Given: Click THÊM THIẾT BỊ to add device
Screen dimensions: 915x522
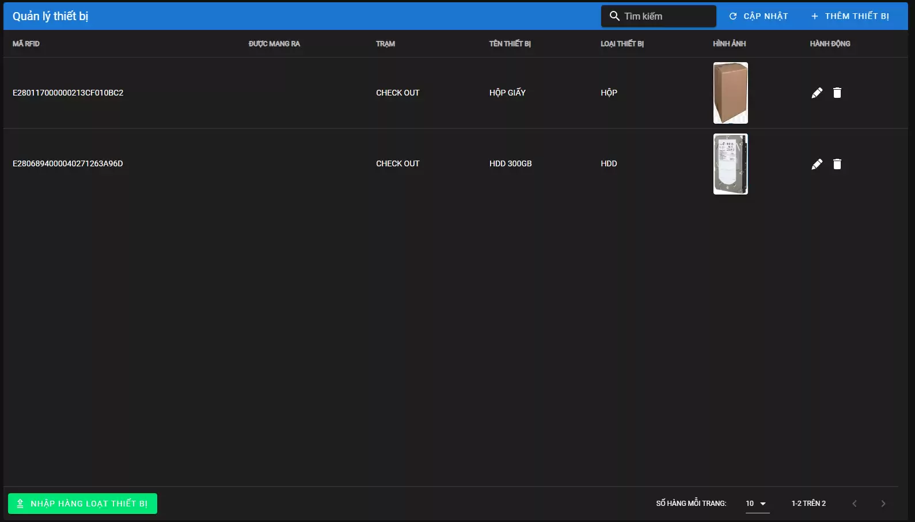Looking at the screenshot, I should [x=850, y=16].
